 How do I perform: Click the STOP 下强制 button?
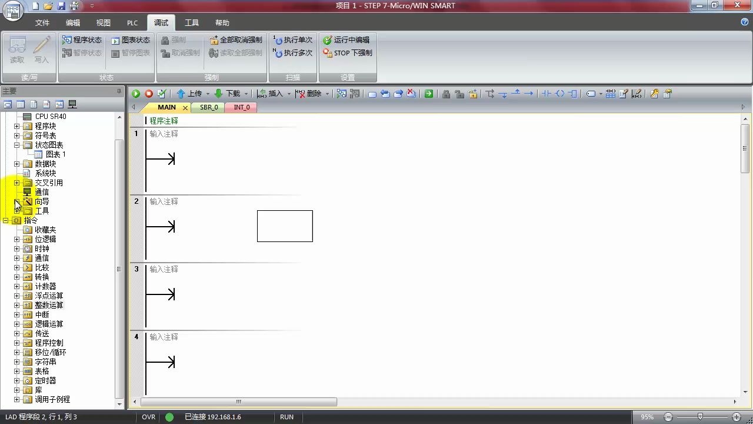tap(348, 53)
